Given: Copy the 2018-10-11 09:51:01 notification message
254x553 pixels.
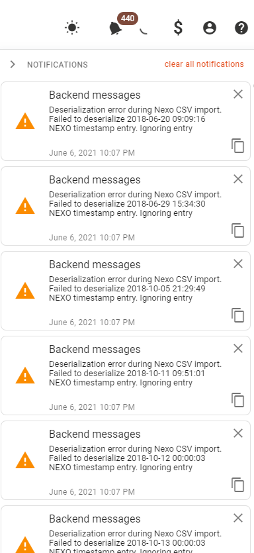Looking at the screenshot, I should (x=238, y=400).
